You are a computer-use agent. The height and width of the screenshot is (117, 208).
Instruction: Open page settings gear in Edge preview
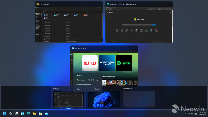click(x=170, y=12)
